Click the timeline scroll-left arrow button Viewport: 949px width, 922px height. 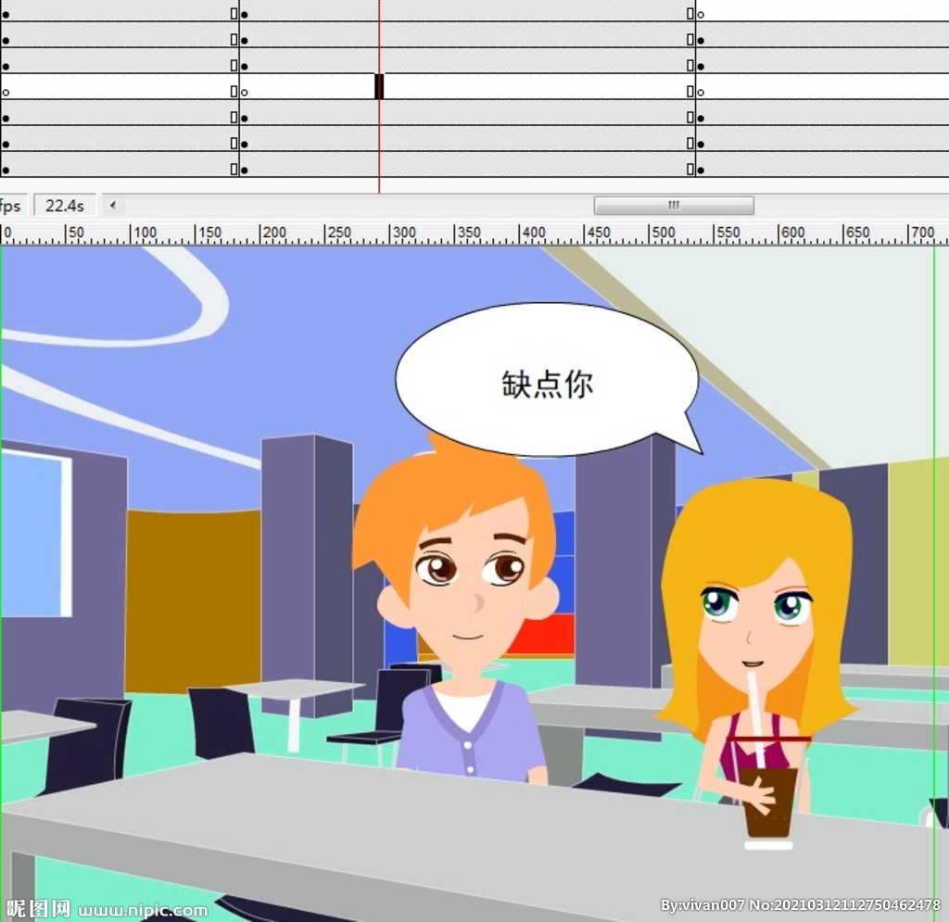pyautogui.click(x=112, y=206)
